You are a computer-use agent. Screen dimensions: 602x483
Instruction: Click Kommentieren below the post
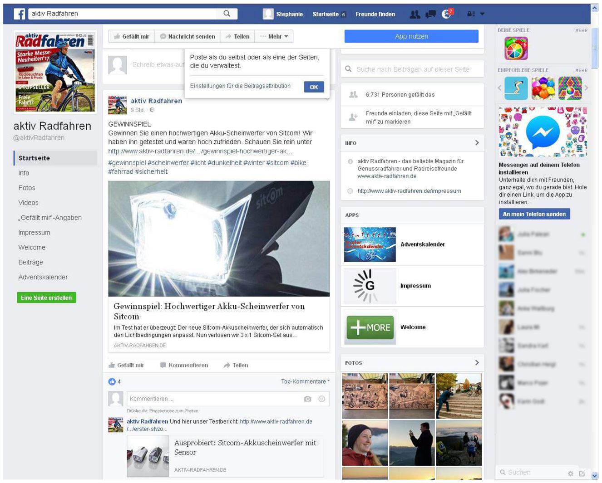click(x=184, y=365)
